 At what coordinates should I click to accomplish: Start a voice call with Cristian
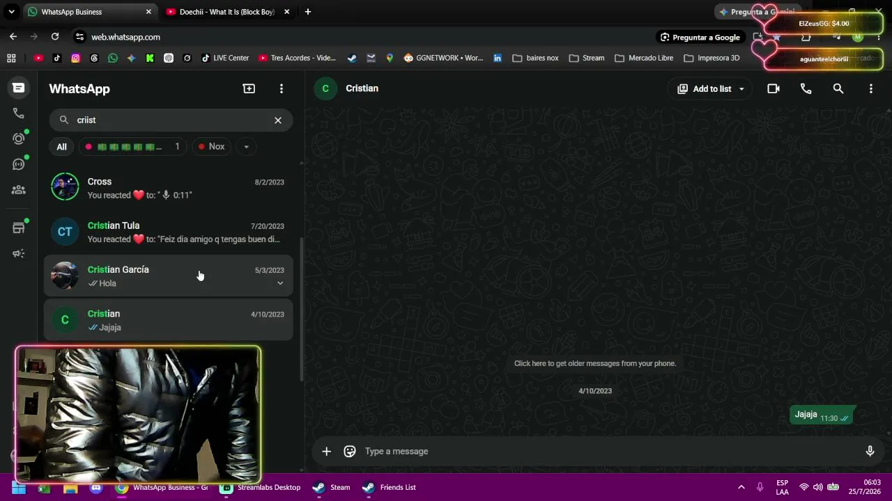click(x=806, y=89)
